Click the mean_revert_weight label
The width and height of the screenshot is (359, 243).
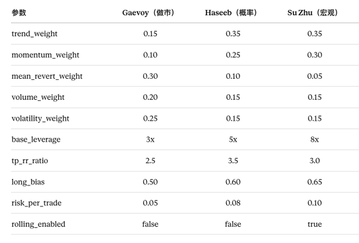tap(47, 76)
